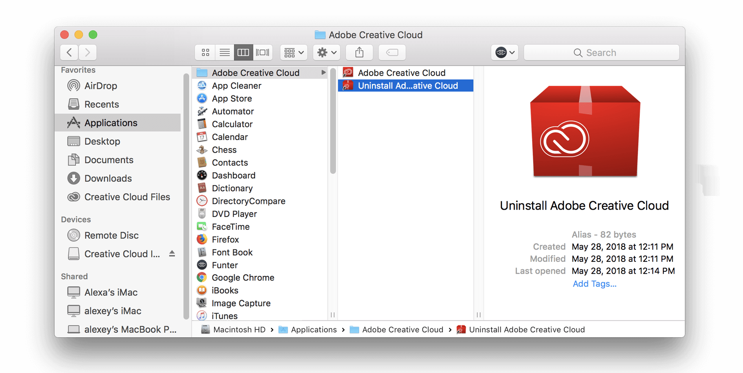Select alexey's iMac under Shared
This screenshot has height=373, width=743.
(x=118, y=311)
